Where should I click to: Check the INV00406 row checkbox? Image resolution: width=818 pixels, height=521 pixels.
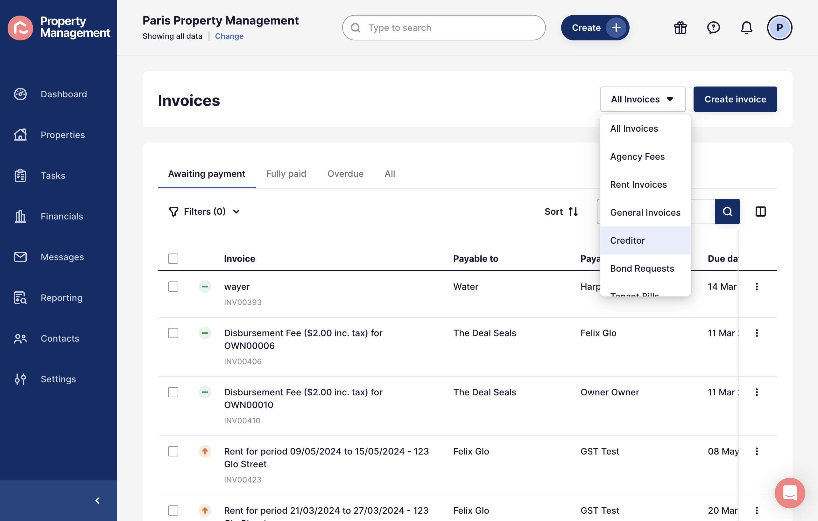[173, 333]
